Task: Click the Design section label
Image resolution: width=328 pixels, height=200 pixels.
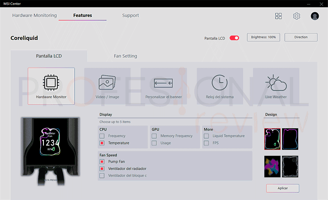Action: pos(271,114)
